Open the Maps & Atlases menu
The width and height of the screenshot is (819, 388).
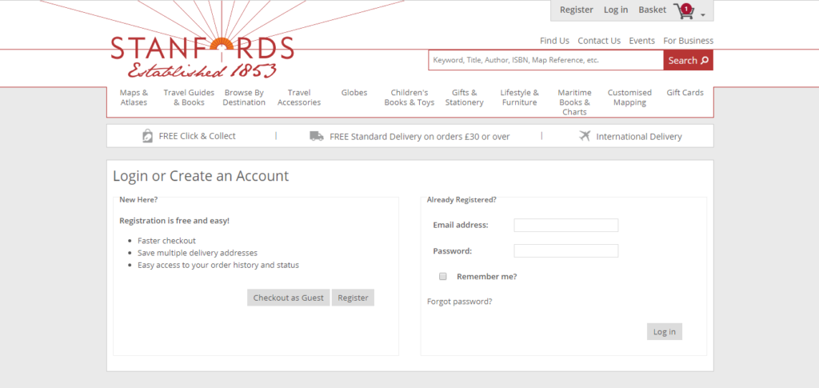[134, 98]
